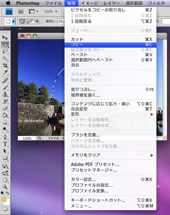Launch Adobe Bridge with Br icon

[21, 12]
